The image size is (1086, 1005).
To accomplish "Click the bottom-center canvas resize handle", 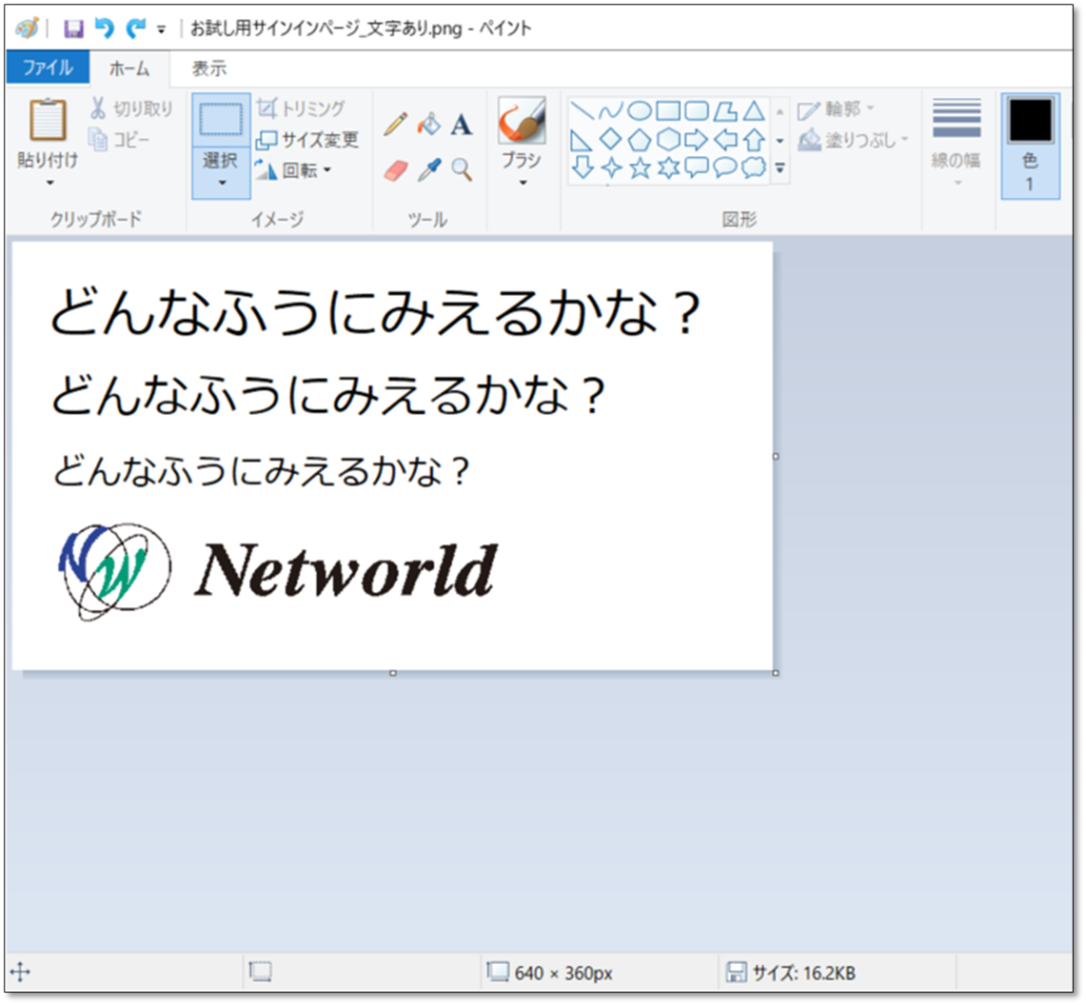I will pyautogui.click(x=393, y=673).
